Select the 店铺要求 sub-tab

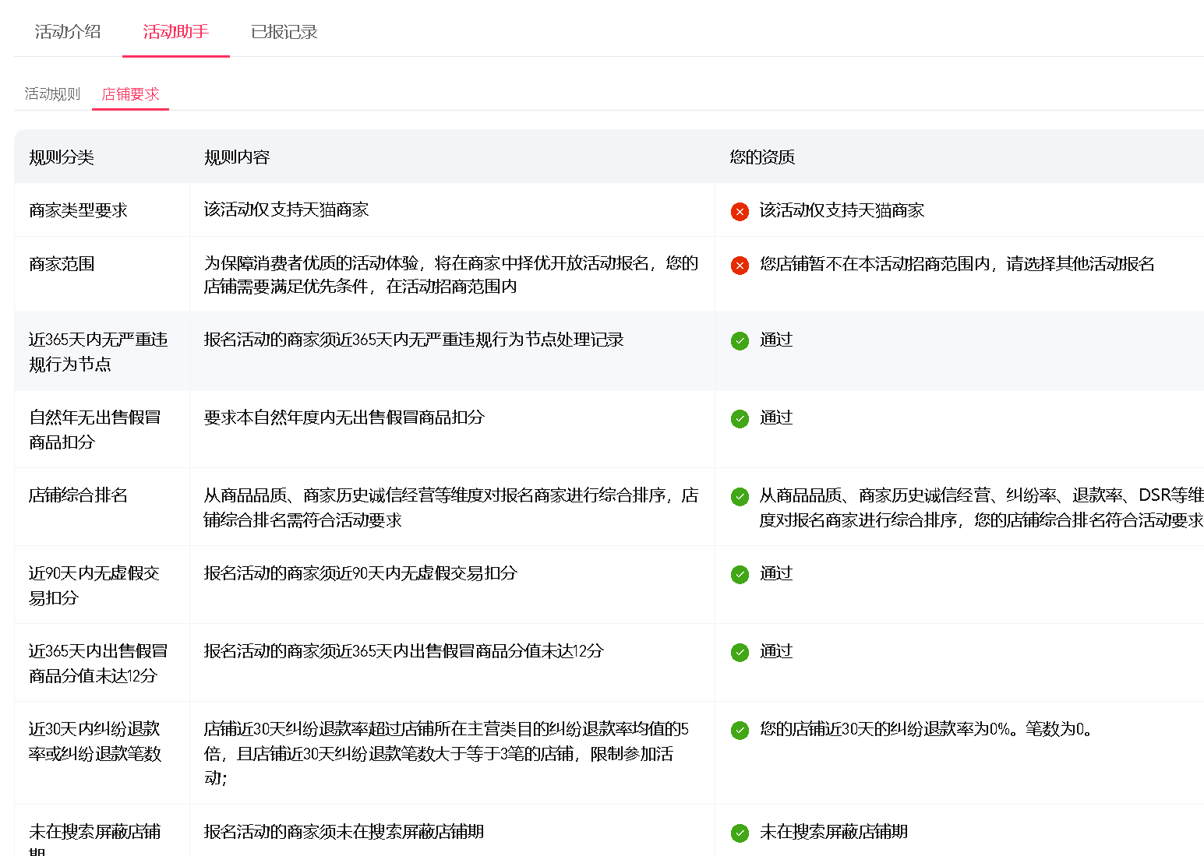point(130,94)
